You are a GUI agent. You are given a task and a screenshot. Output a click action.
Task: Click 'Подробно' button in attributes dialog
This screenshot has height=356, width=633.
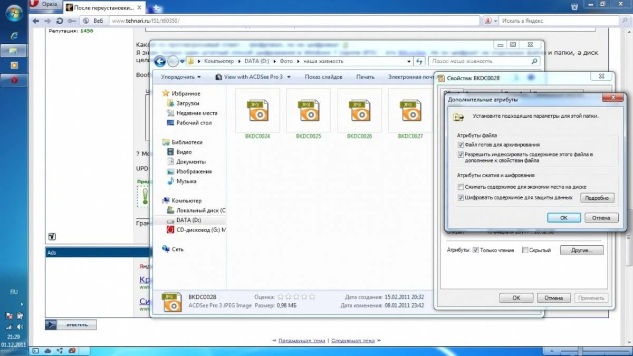[x=598, y=198]
